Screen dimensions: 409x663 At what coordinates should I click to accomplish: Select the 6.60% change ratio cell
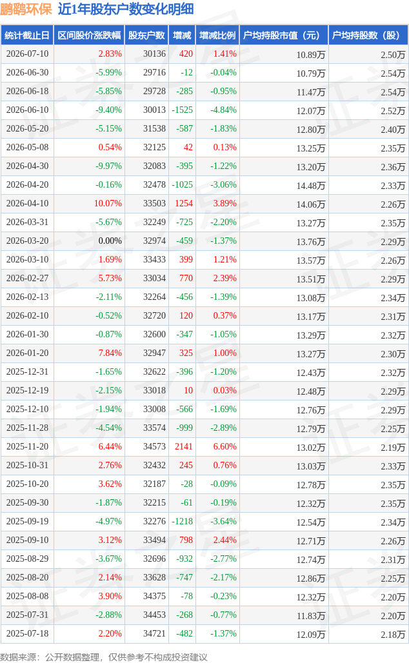(224, 446)
